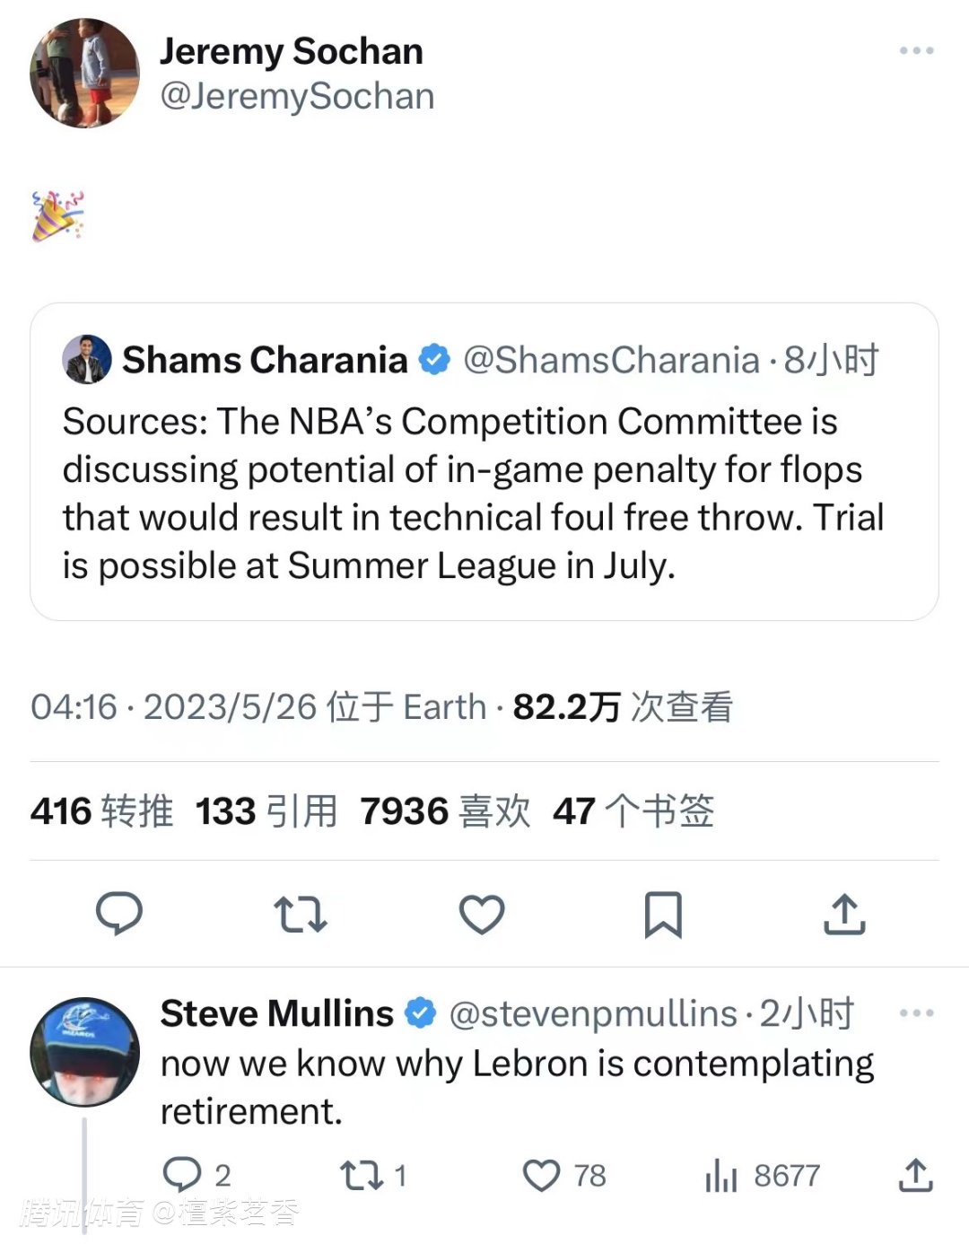Open Jeremy Sochan's profile picture
Image resolution: width=969 pixels, height=1244 pixels.
coord(84,74)
